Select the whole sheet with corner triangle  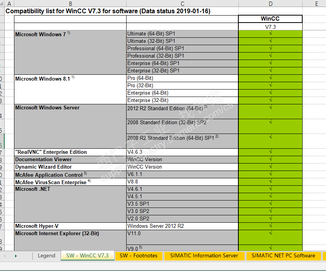[x=2, y=4]
